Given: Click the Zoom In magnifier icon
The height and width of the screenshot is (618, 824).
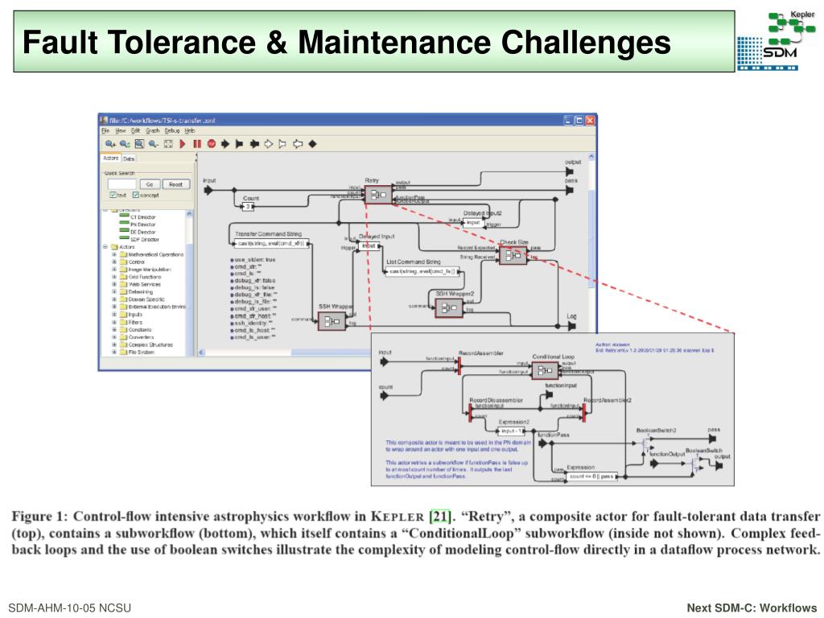Looking at the screenshot, I should point(109,144).
